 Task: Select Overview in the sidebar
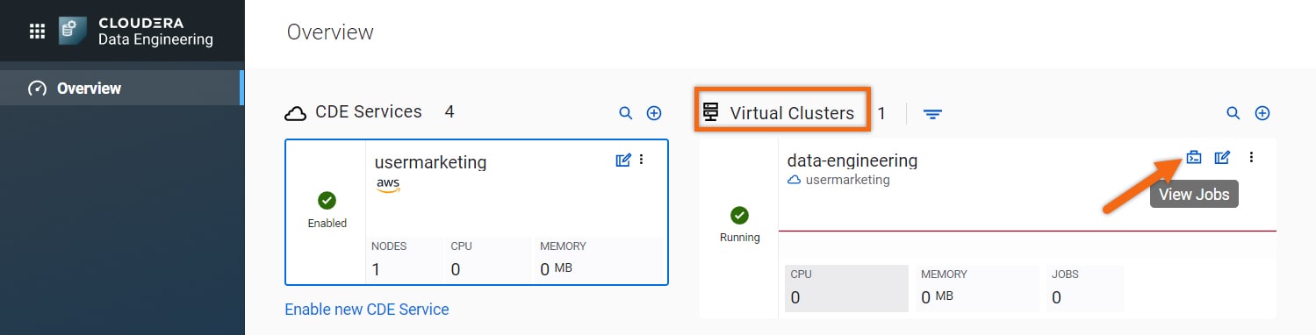point(121,88)
